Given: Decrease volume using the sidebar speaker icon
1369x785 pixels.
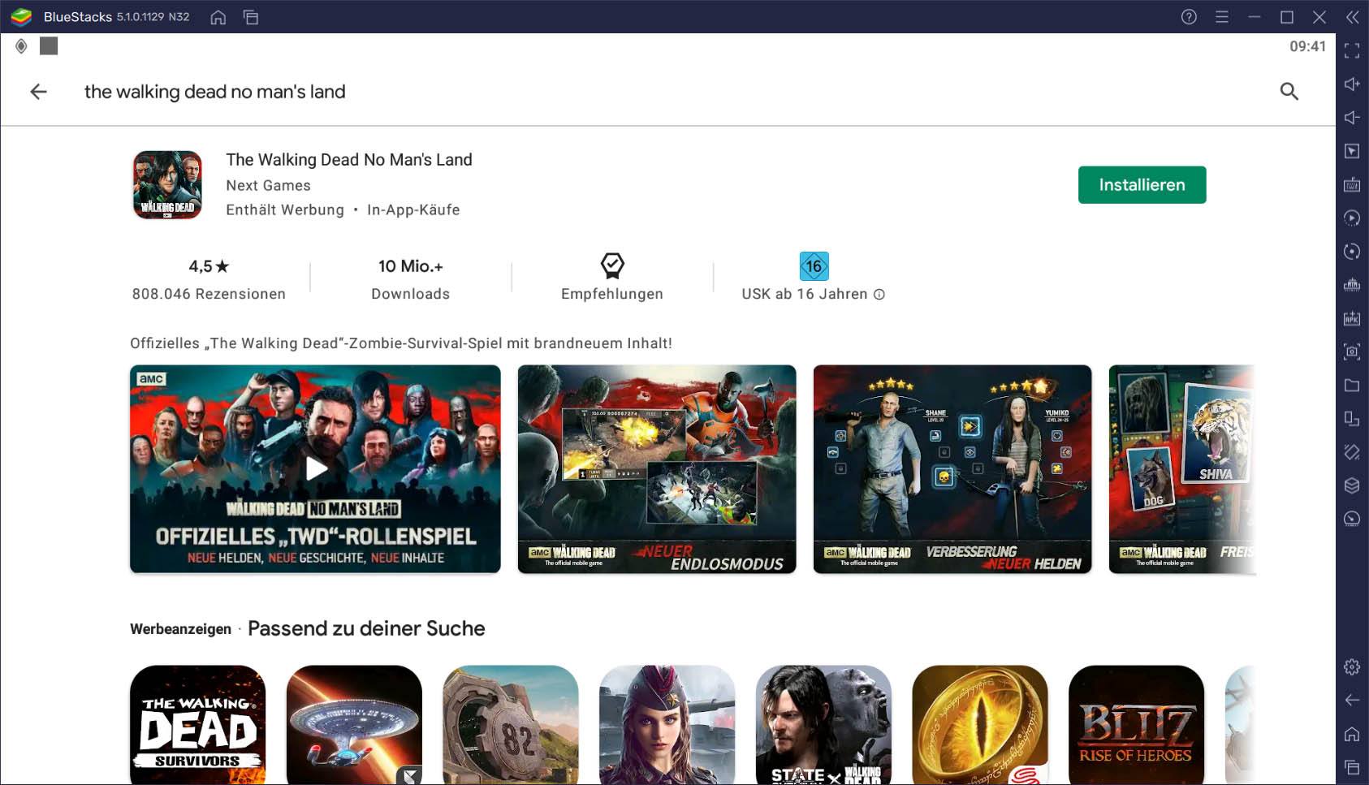Looking at the screenshot, I should point(1352,118).
